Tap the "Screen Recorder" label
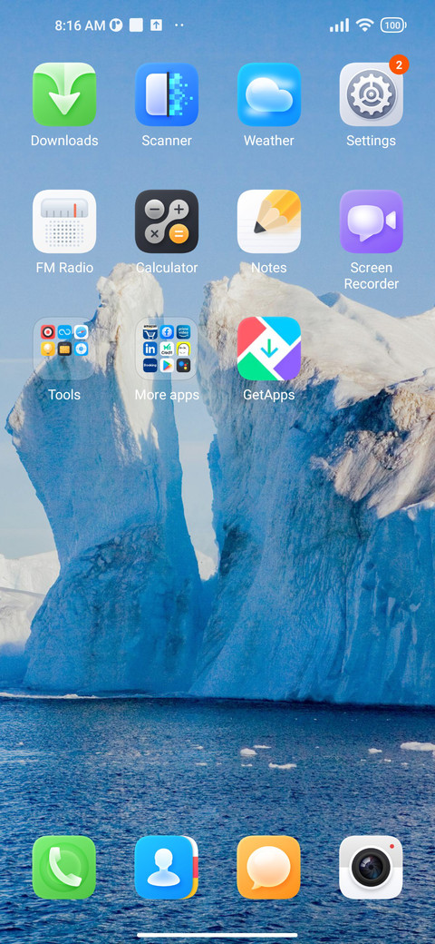The image size is (435, 944). [372, 276]
